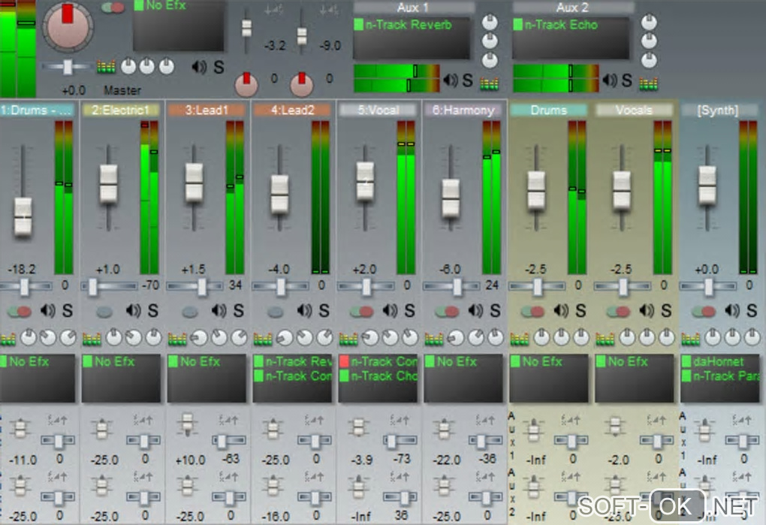
Task: Open the [Synth] channel name label
Action: [x=717, y=110]
